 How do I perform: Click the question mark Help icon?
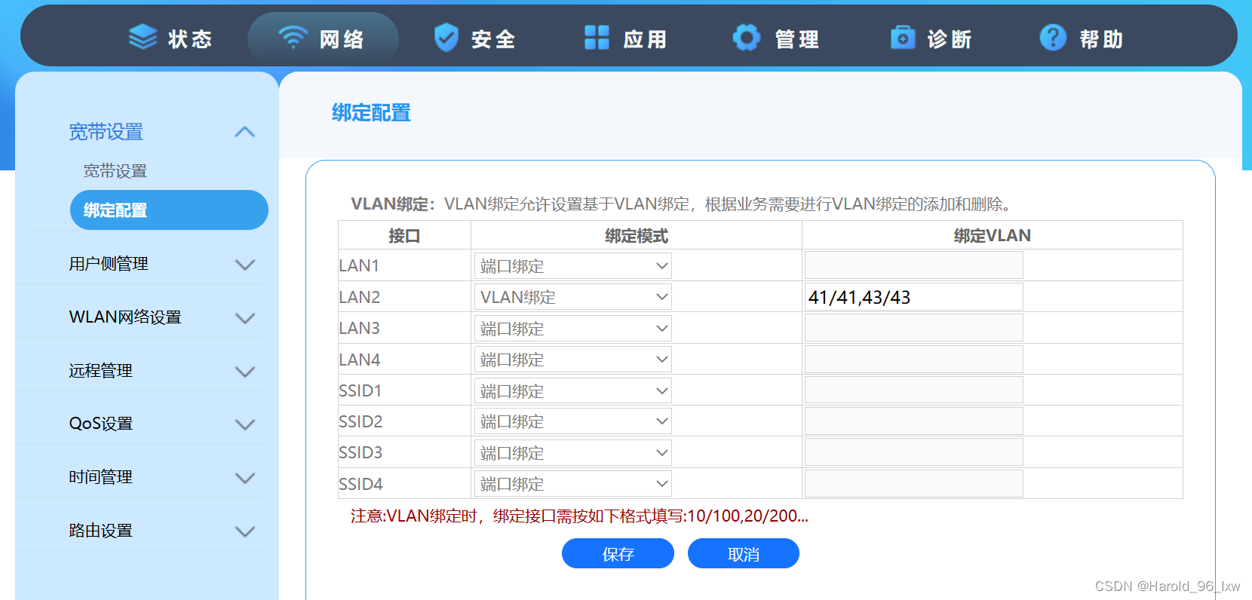pos(1053,37)
